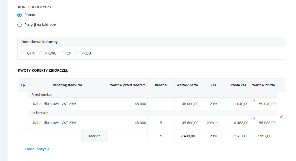
Task: Click the Dodatkowe kolumny panel header
Action: click(151, 42)
